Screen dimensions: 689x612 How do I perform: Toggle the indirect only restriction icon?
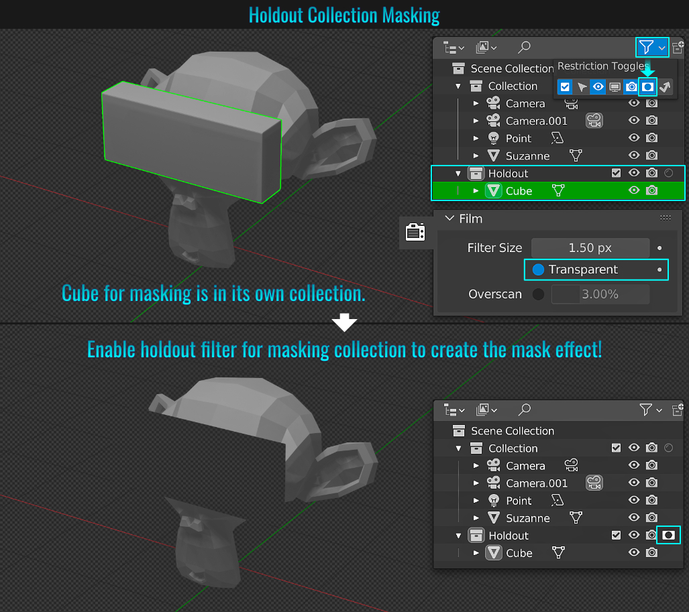(x=665, y=87)
